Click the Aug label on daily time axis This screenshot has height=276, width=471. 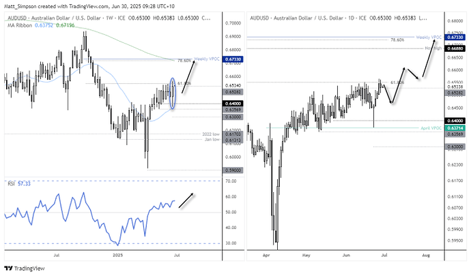[x=426, y=256]
